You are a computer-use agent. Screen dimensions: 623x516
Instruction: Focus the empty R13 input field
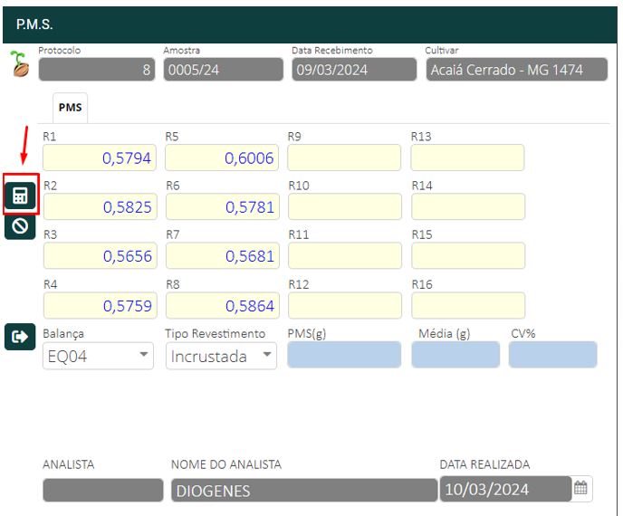[x=467, y=158]
